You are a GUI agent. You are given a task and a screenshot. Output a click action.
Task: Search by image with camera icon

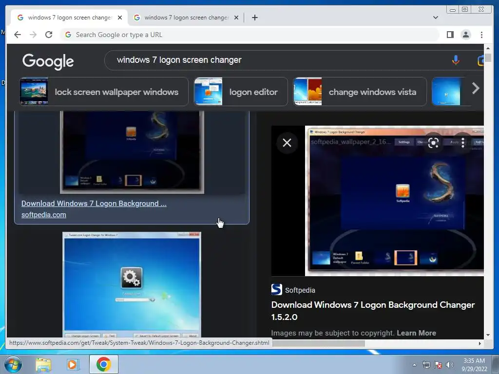(x=480, y=60)
